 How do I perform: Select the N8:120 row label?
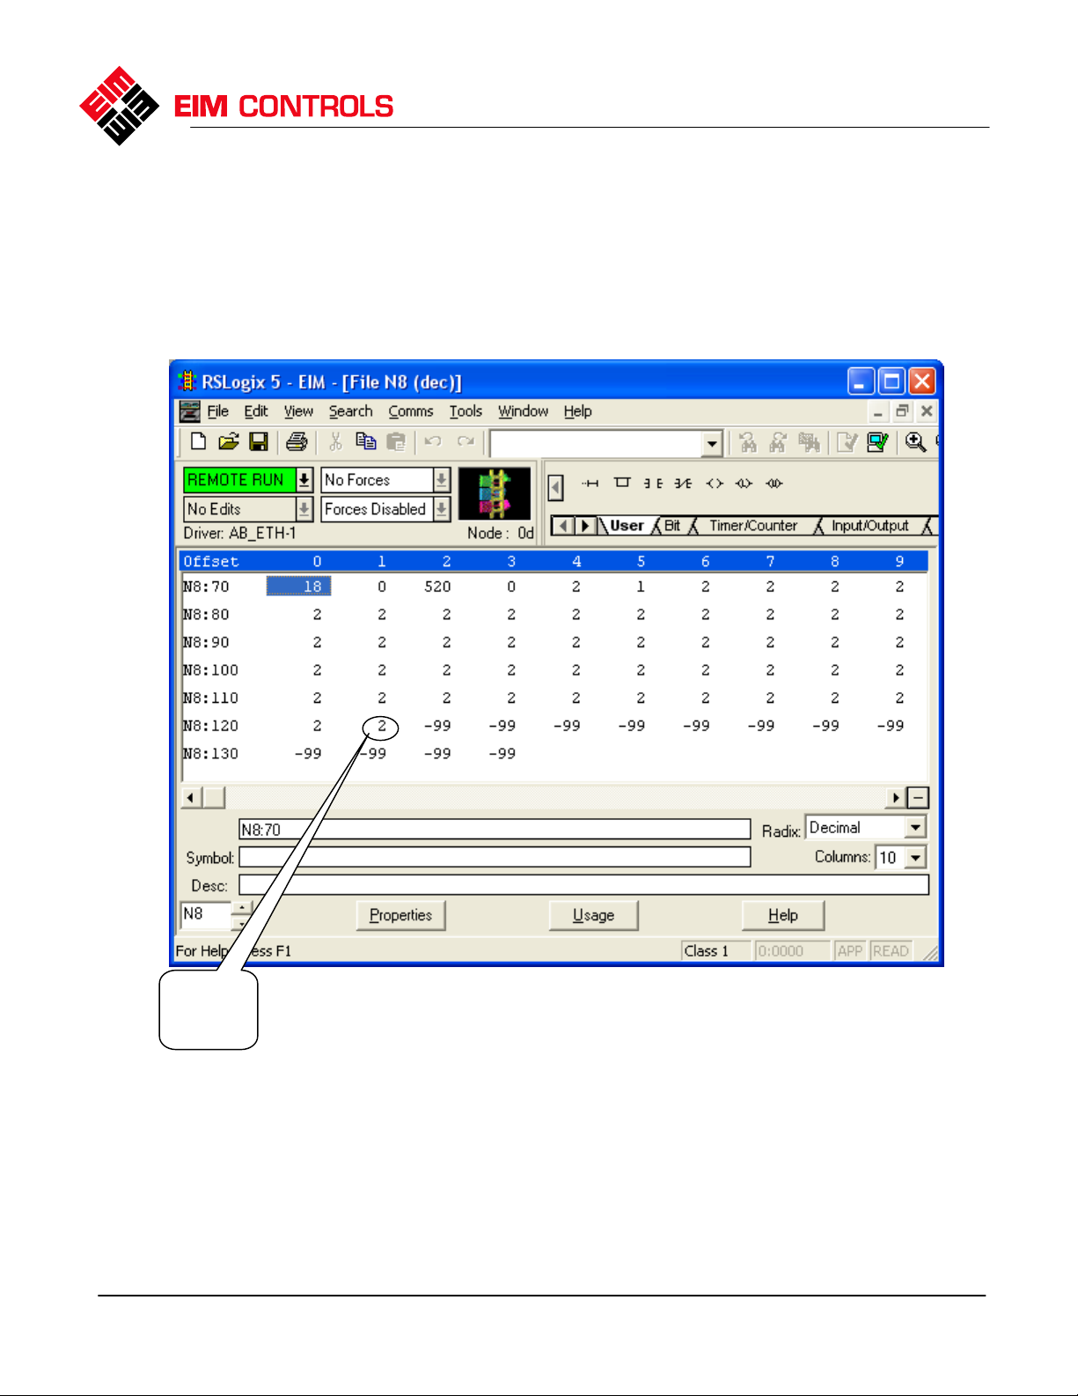pyautogui.click(x=210, y=726)
